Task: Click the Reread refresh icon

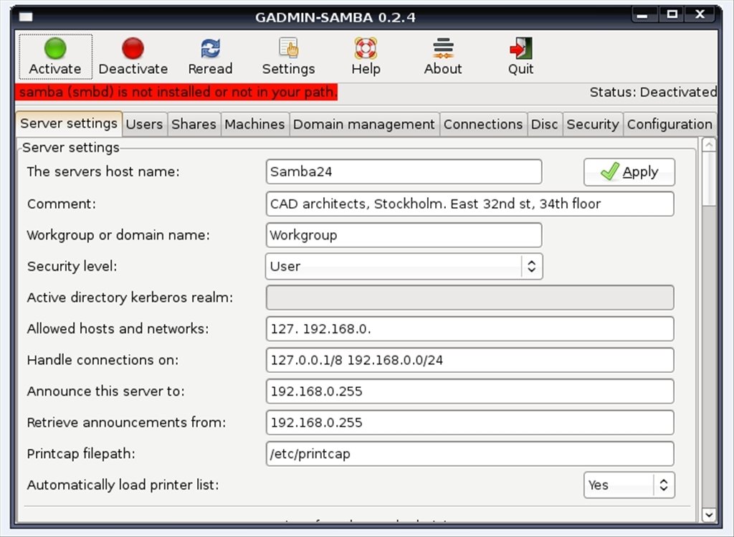Action: (210, 48)
